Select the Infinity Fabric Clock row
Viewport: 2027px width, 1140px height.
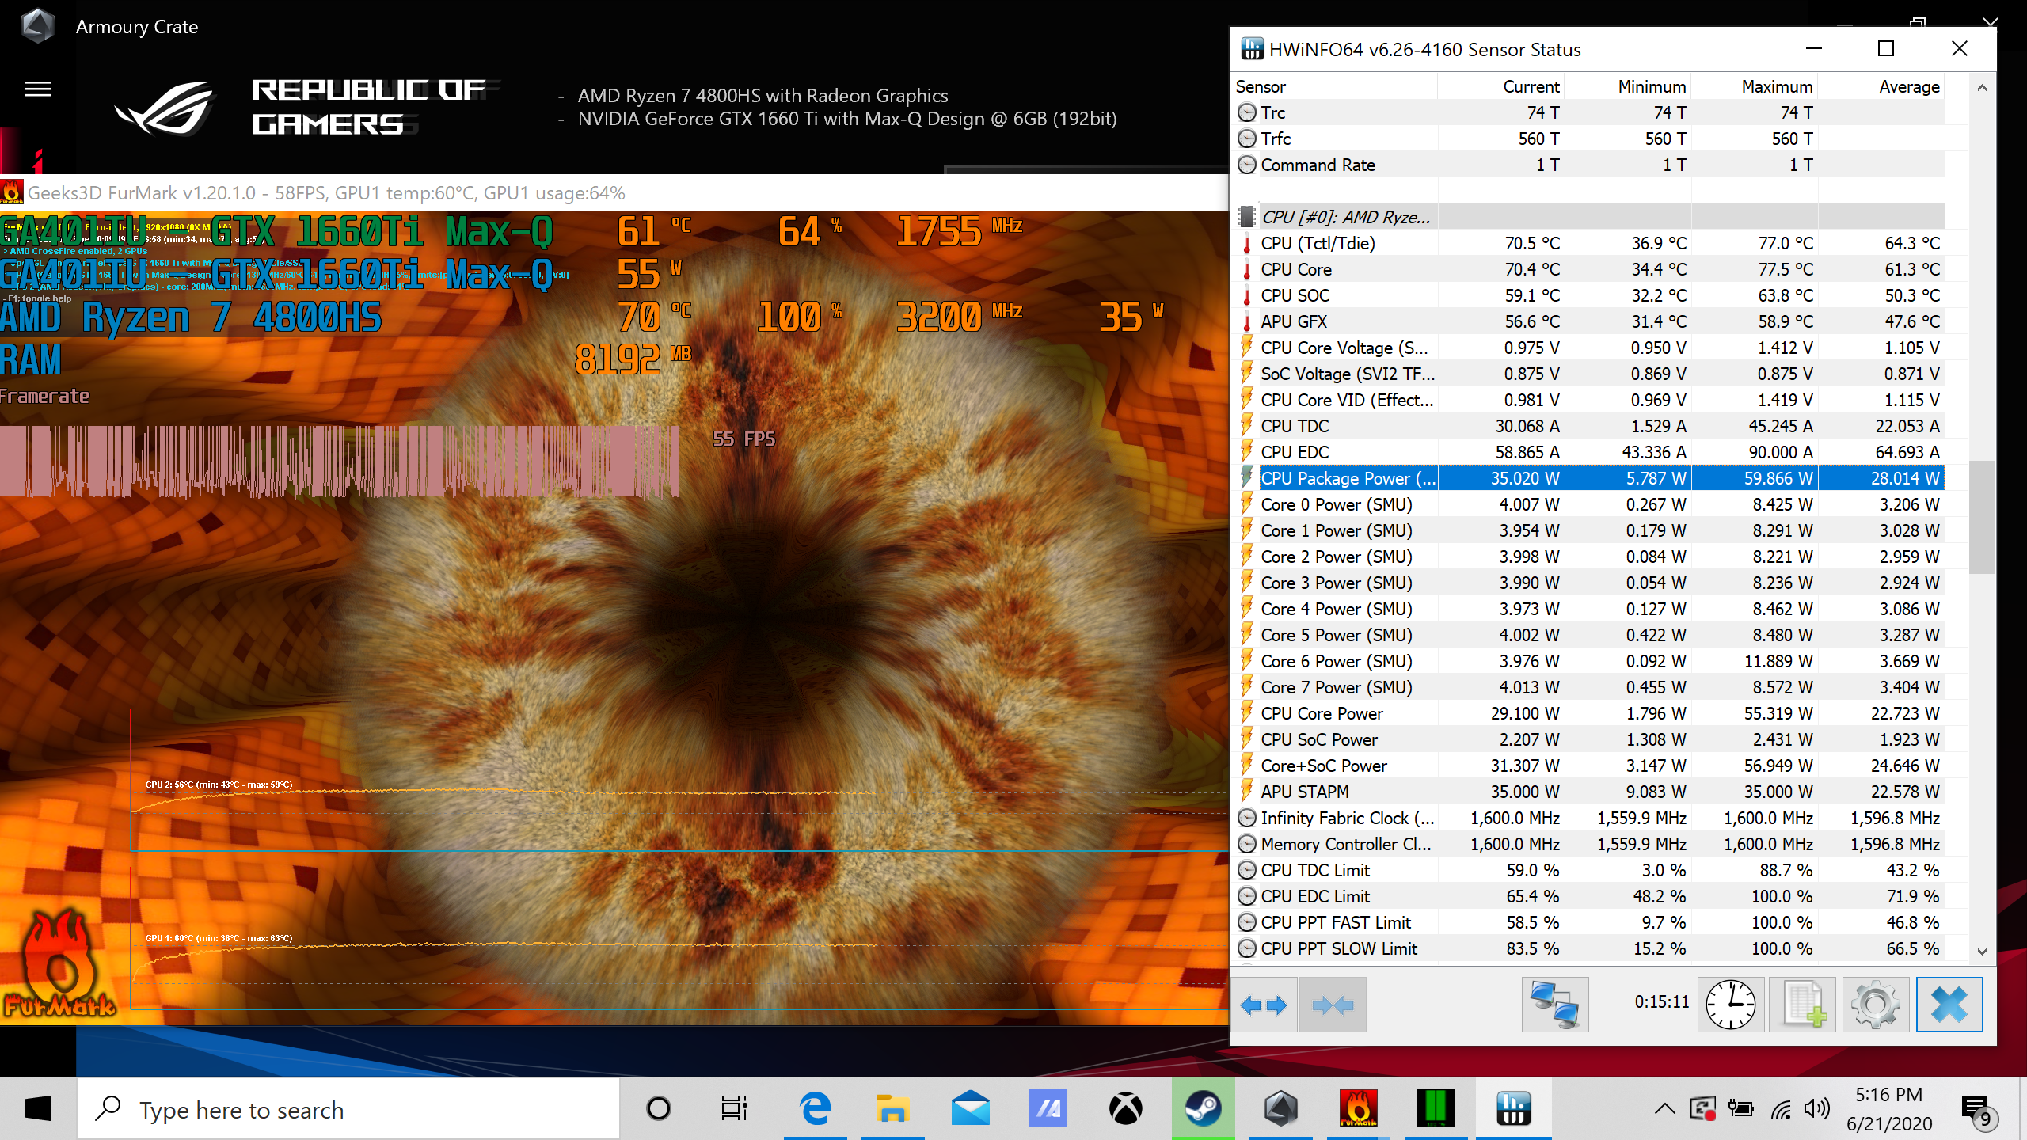point(1588,818)
